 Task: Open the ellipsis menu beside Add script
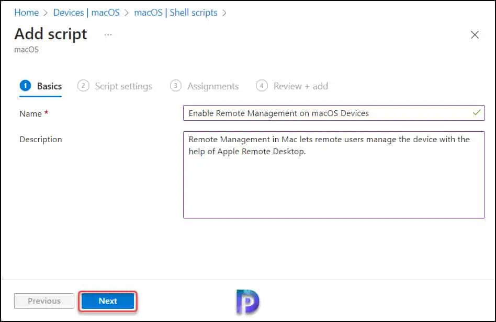pyautogui.click(x=108, y=34)
